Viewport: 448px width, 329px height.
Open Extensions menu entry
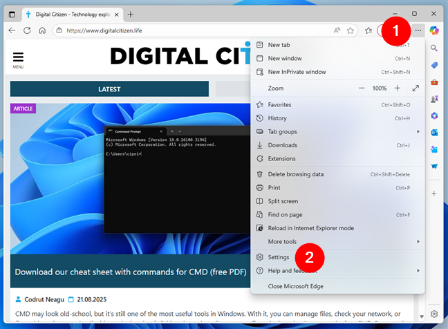pos(337,158)
